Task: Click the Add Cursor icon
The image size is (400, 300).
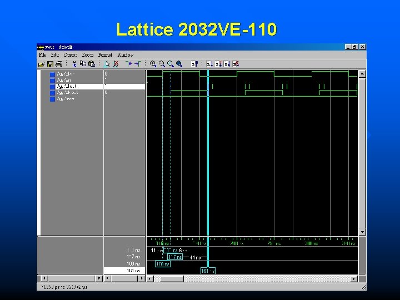Action: pos(107,64)
